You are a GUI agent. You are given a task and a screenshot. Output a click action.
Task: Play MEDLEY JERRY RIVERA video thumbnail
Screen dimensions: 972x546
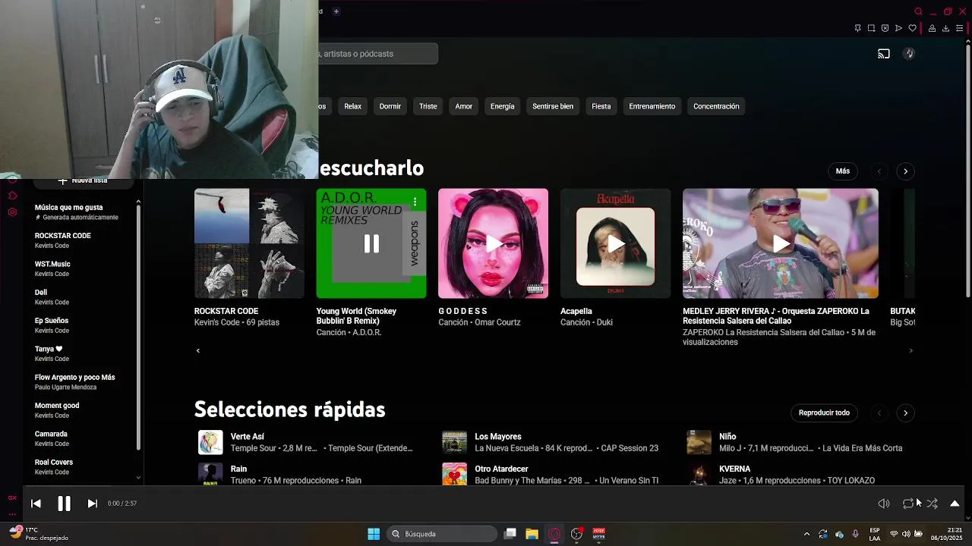(x=781, y=243)
